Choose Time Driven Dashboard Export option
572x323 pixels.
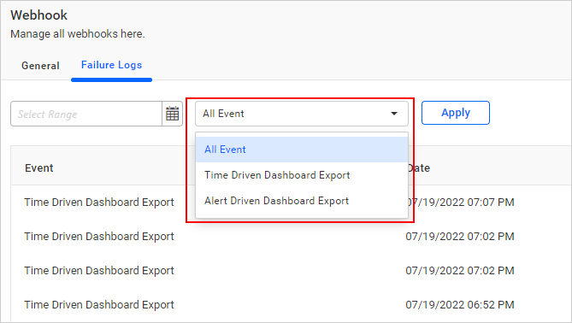(x=302, y=175)
